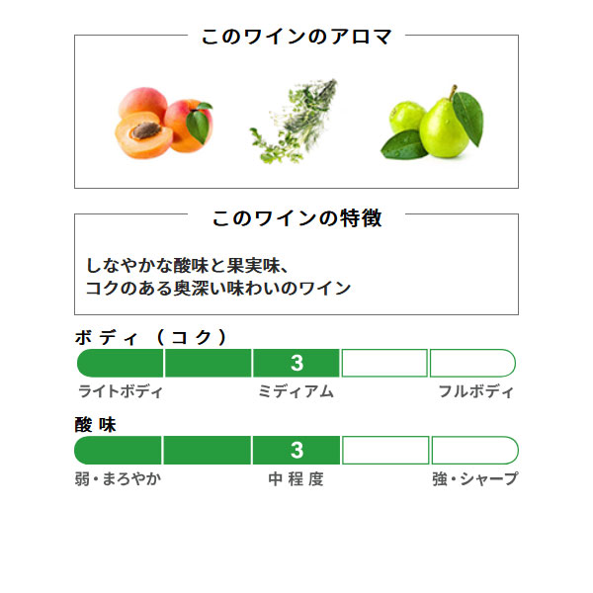
Task: Select the second filled body segment
Action: (208, 363)
